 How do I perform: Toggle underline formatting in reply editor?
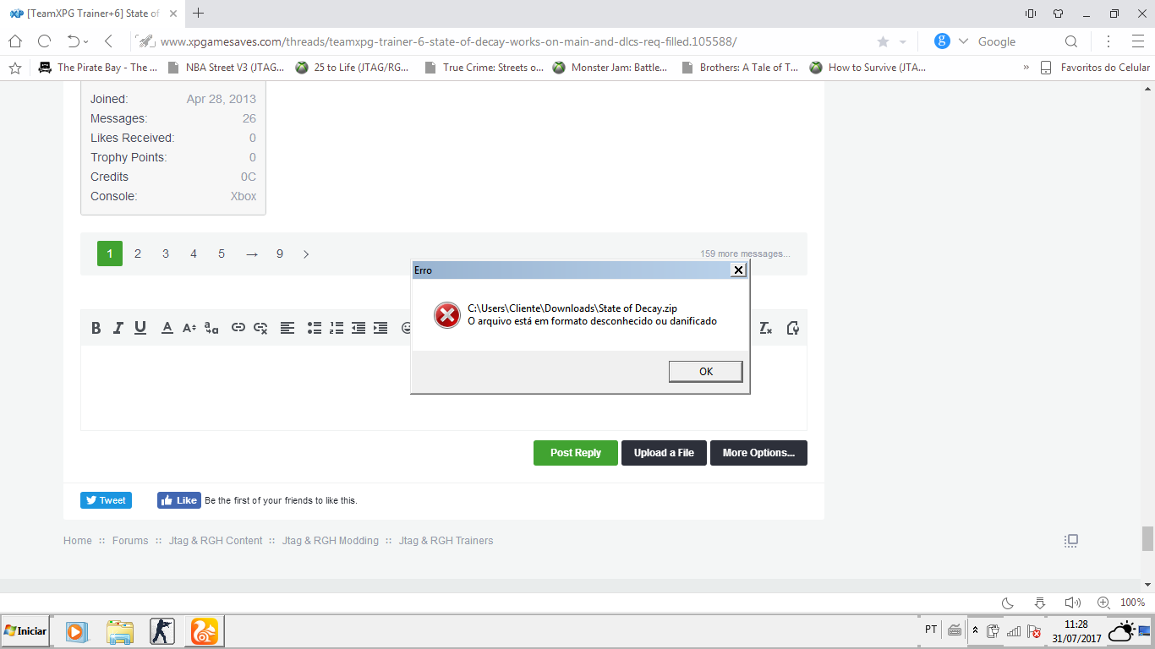(140, 328)
